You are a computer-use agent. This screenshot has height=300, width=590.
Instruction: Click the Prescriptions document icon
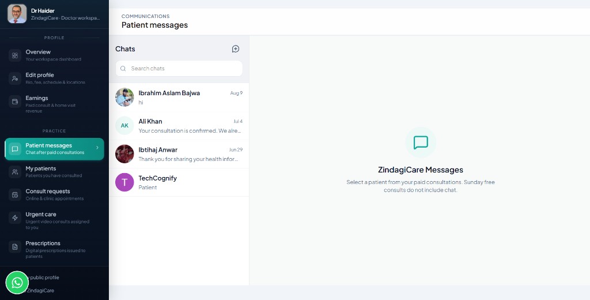15,247
